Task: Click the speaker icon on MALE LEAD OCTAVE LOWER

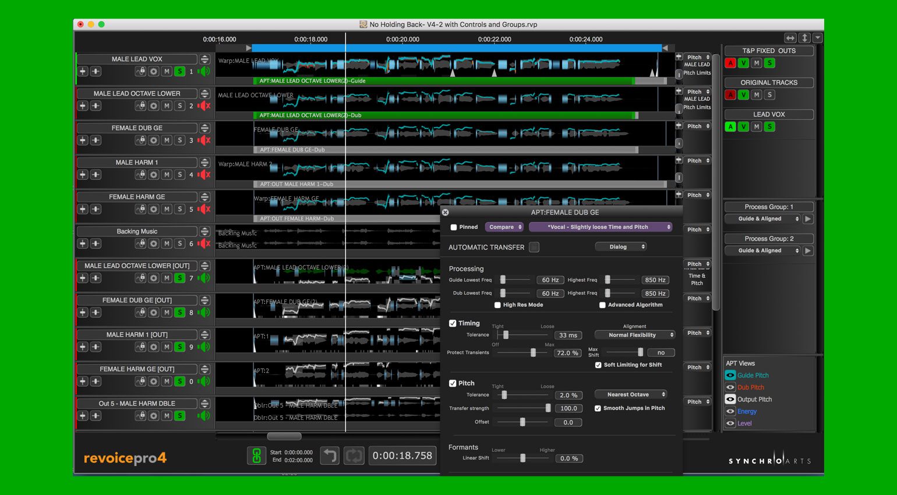Action: [x=204, y=106]
